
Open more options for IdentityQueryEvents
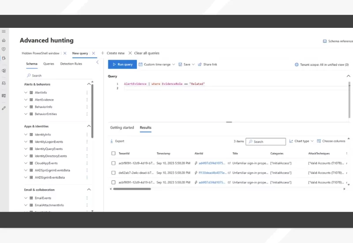point(87,149)
